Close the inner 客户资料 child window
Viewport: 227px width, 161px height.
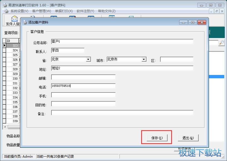coord(222,11)
